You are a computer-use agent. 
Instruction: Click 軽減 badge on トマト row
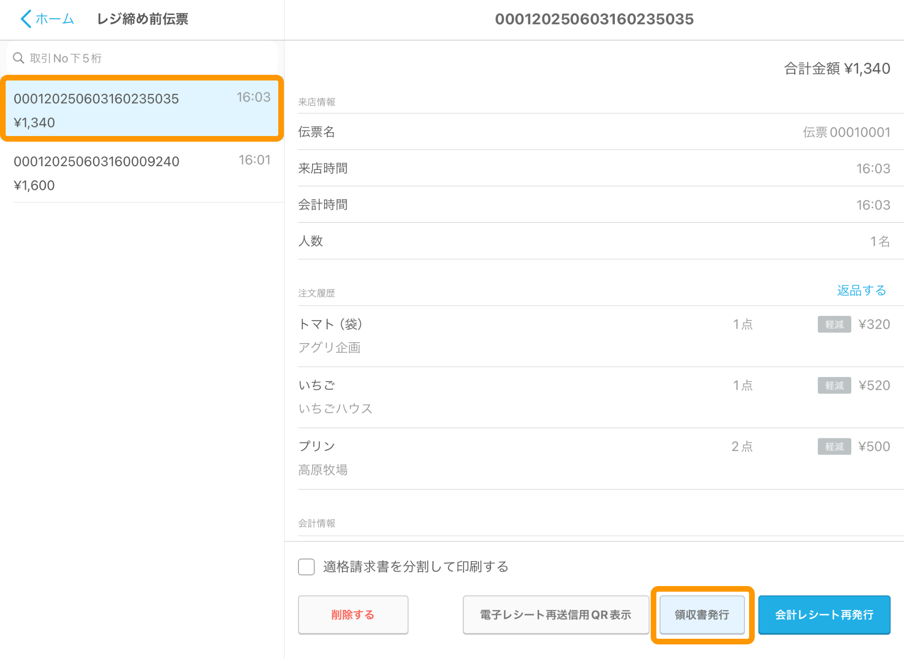[834, 324]
